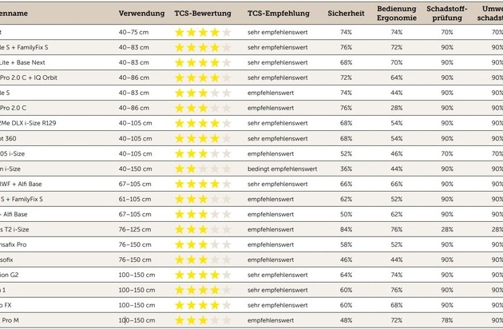Click the TCS-Empfehlung column header
The image size is (503, 329).
[277, 14]
